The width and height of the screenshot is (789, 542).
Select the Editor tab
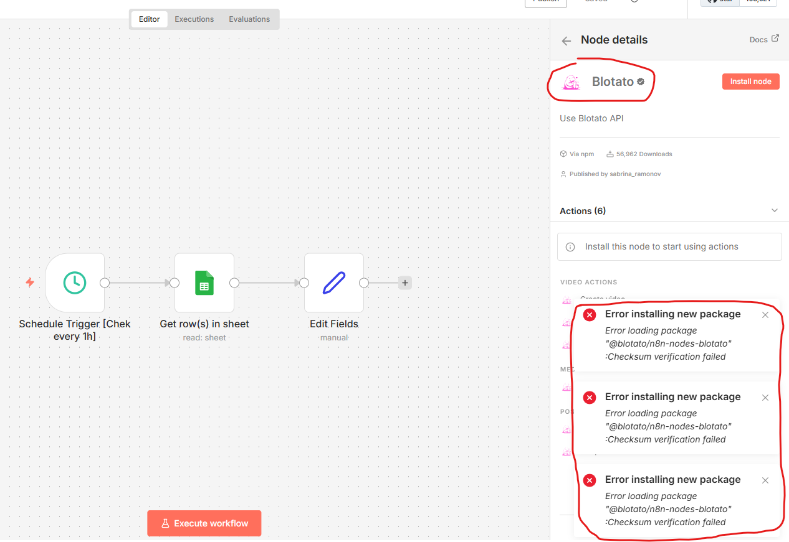pos(149,19)
